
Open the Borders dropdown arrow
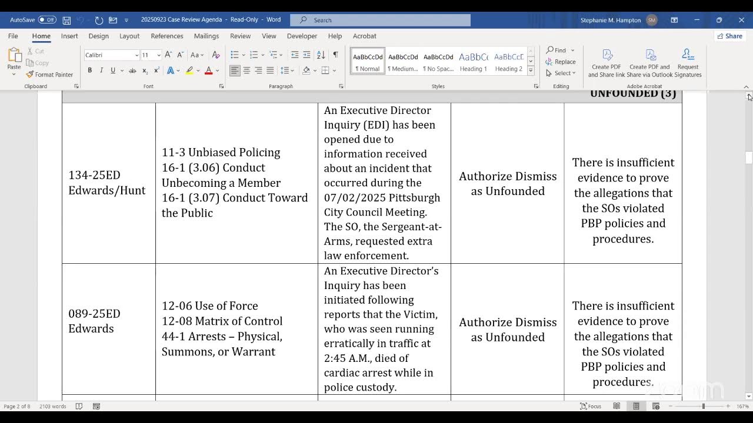click(334, 70)
